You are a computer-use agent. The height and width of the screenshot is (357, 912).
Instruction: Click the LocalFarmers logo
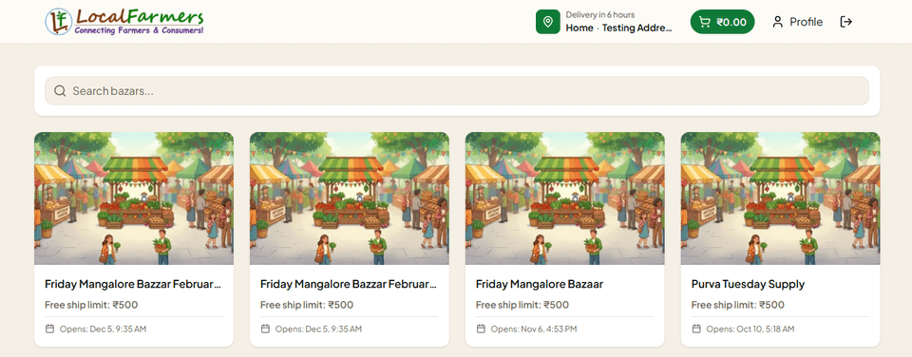(124, 22)
